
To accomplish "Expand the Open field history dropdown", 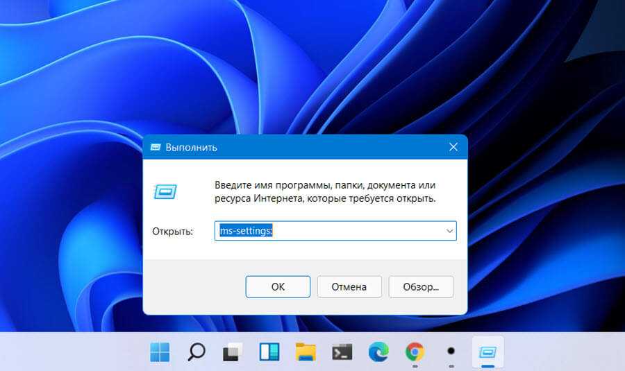I will point(449,231).
